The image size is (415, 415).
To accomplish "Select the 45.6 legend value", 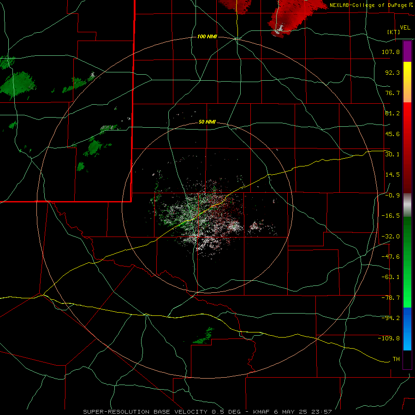I will [392, 134].
